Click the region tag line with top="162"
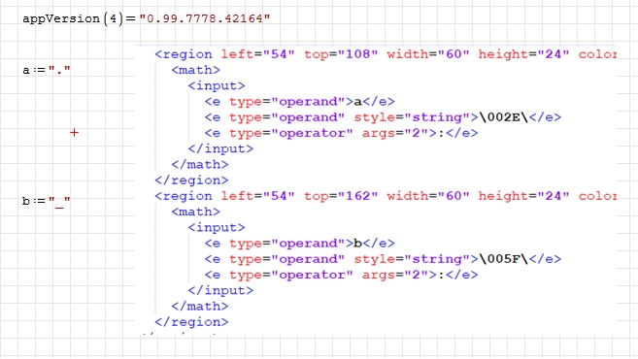Image resolution: width=638 pixels, height=359 pixels. 386,196
